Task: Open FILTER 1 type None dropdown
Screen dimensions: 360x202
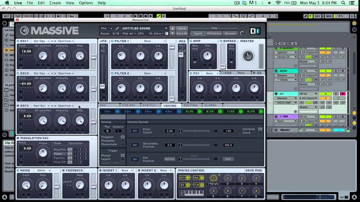Action: click(149, 41)
